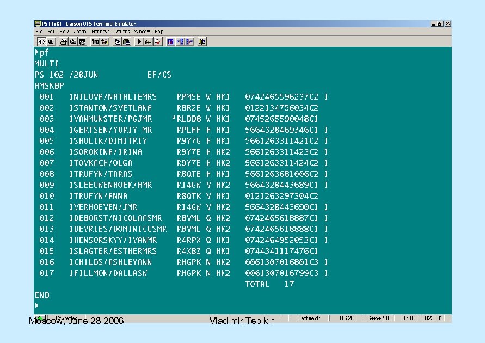Image resolution: width=485 pixels, height=343 pixels.
Task: Click the disconnect plug toolbar icon
Action: tap(51, 41)
